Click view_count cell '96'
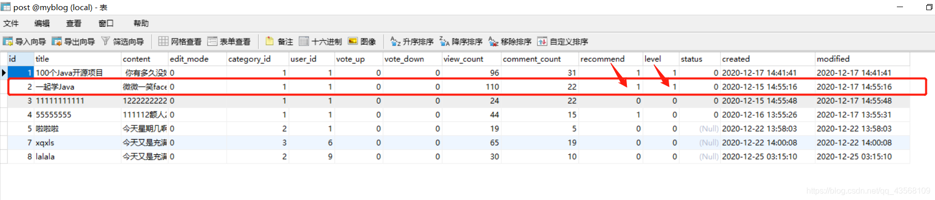Image resolution: width=935 pixels, height=200 pixels. [471, 73]
